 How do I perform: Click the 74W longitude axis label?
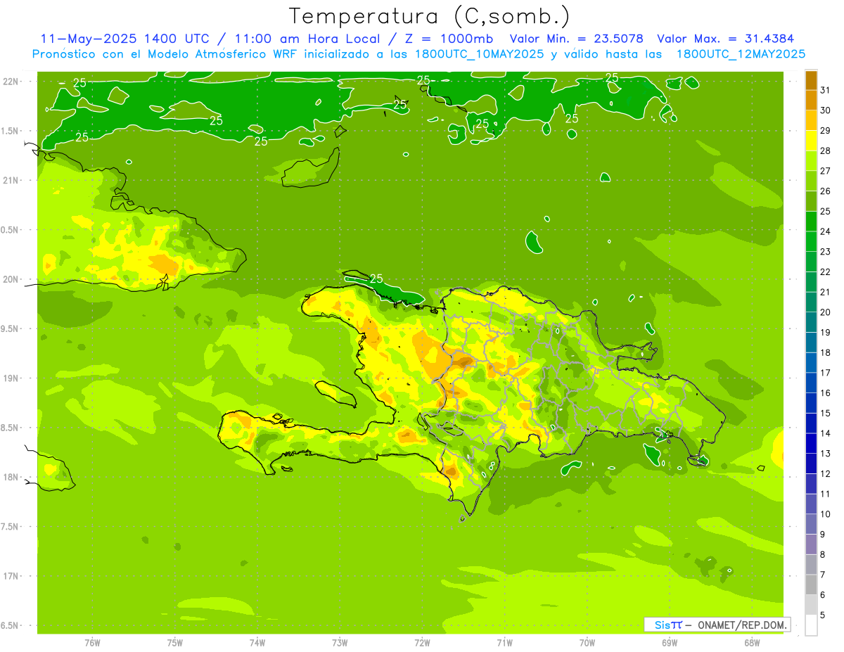(257, 643)
